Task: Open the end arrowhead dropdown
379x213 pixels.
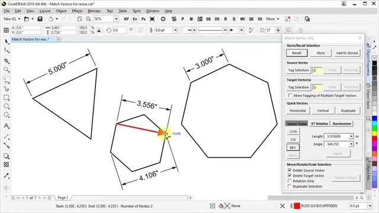Action: 242,30
